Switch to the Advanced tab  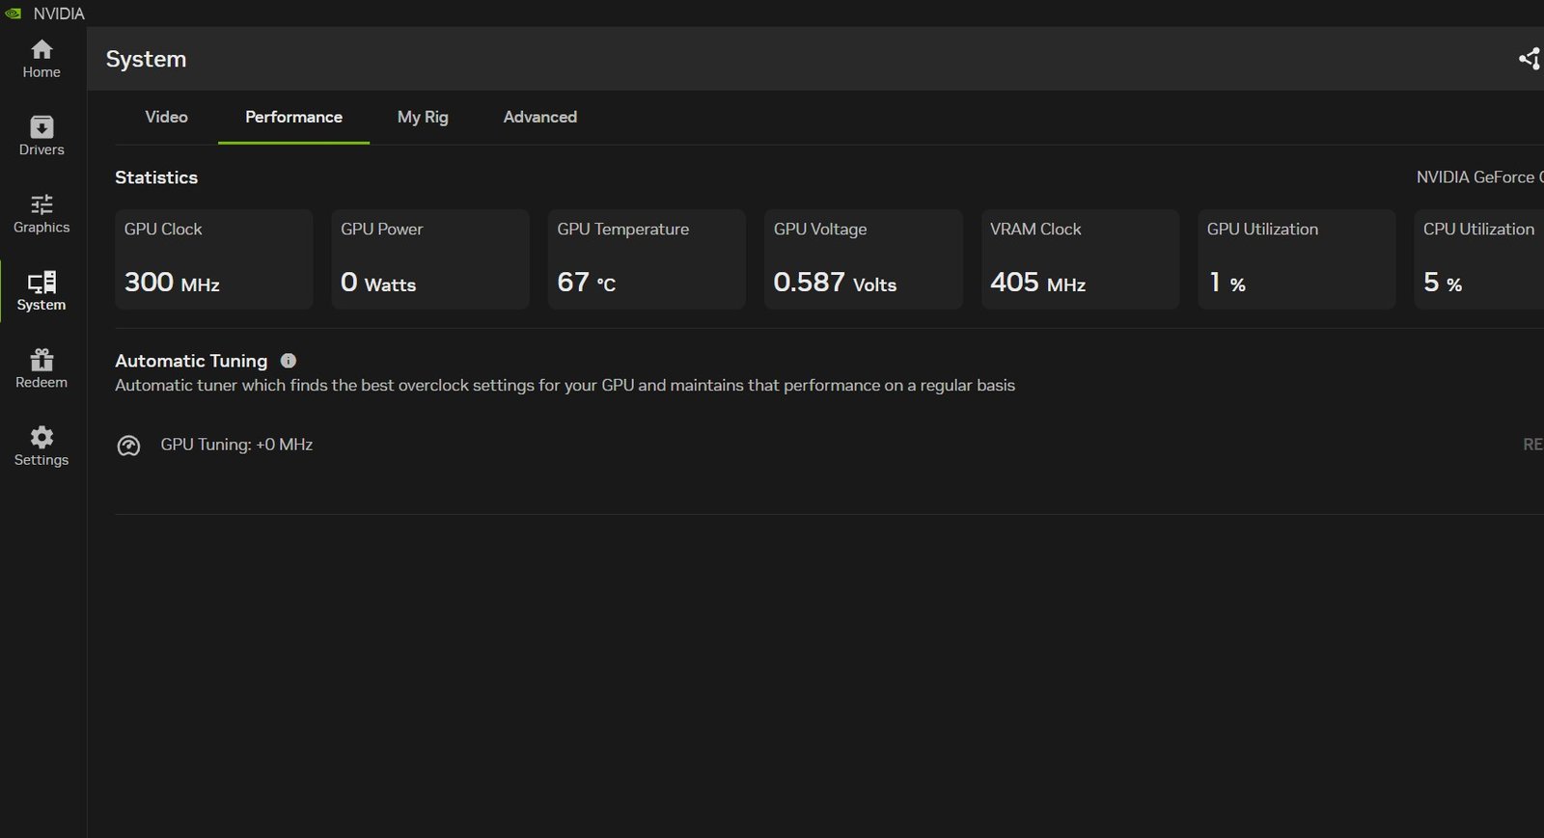point(540,117)
